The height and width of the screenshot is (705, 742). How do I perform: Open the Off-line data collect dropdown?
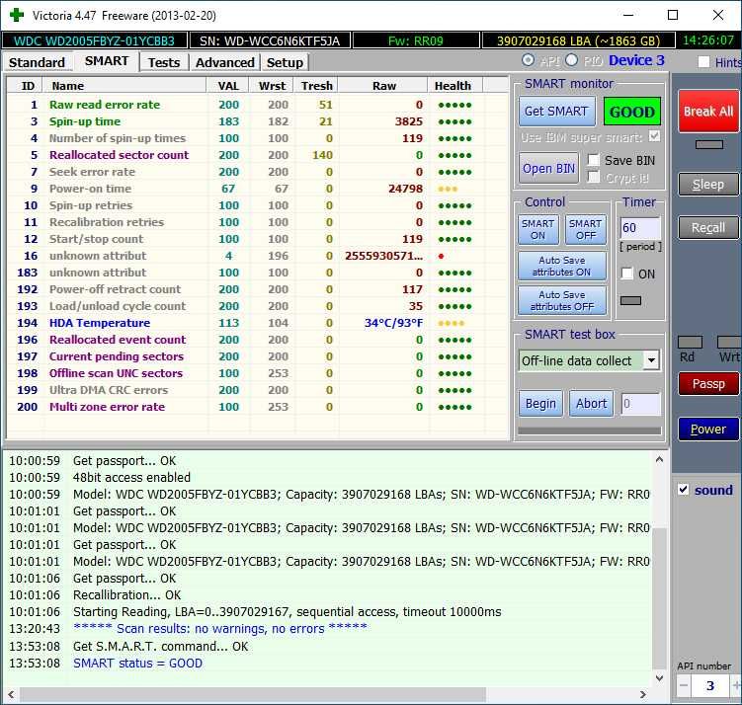tap(651, 360)
